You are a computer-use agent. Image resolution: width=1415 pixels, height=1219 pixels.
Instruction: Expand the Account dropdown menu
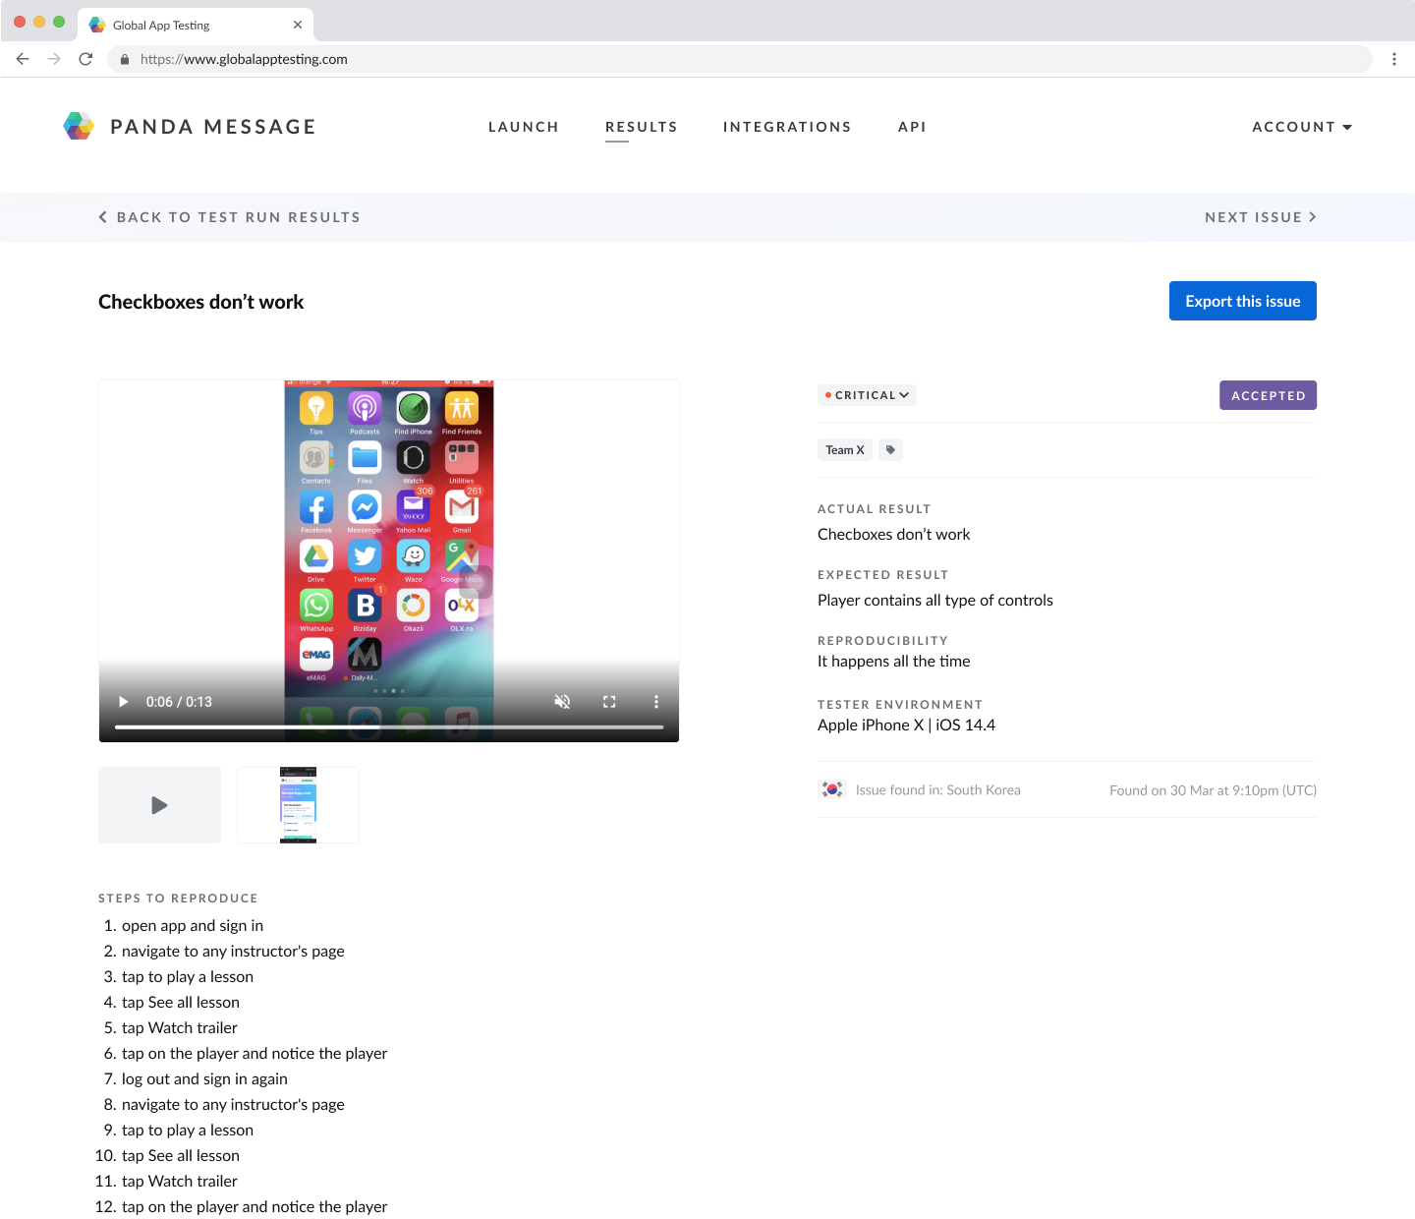click(x=1302, y=127)
